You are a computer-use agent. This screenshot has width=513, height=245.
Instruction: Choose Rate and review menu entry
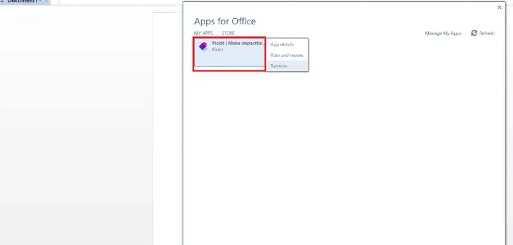[287, 55]
